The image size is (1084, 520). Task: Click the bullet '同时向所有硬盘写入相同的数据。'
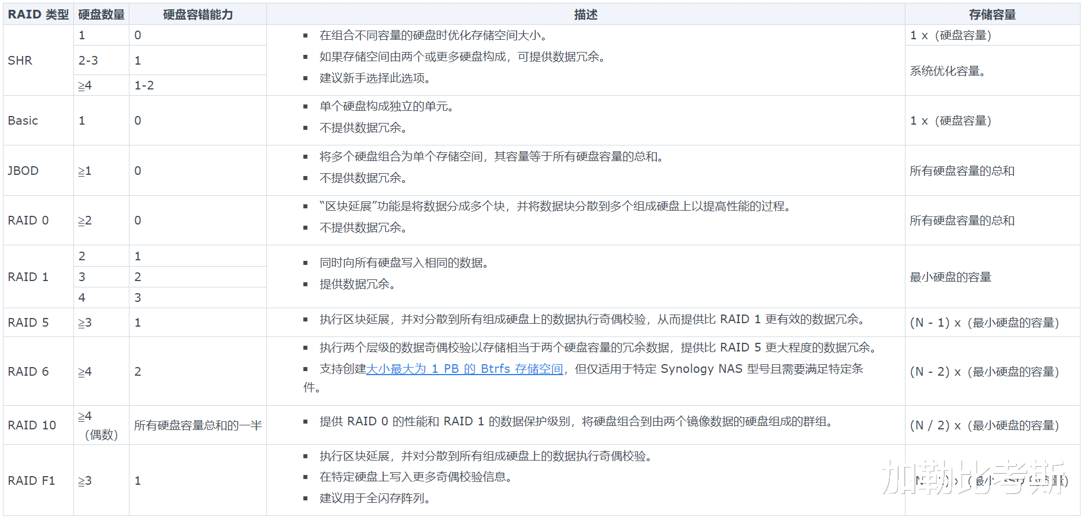404,263
